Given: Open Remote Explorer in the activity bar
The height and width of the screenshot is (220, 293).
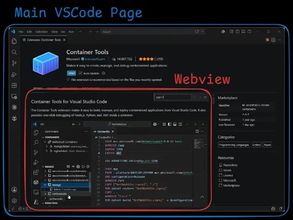Looking at the screenshot, I should tap(14, 97).
